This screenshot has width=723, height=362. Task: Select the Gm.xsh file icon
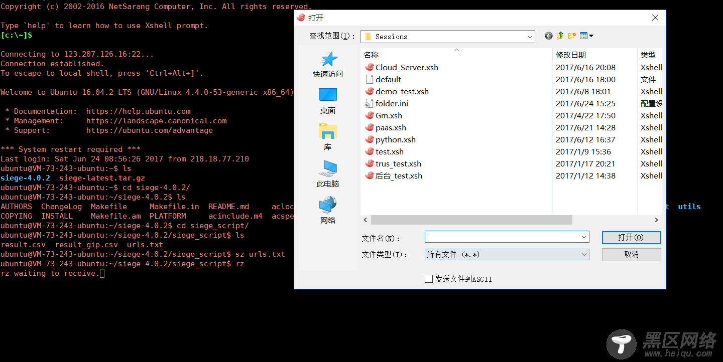(369, 115)
